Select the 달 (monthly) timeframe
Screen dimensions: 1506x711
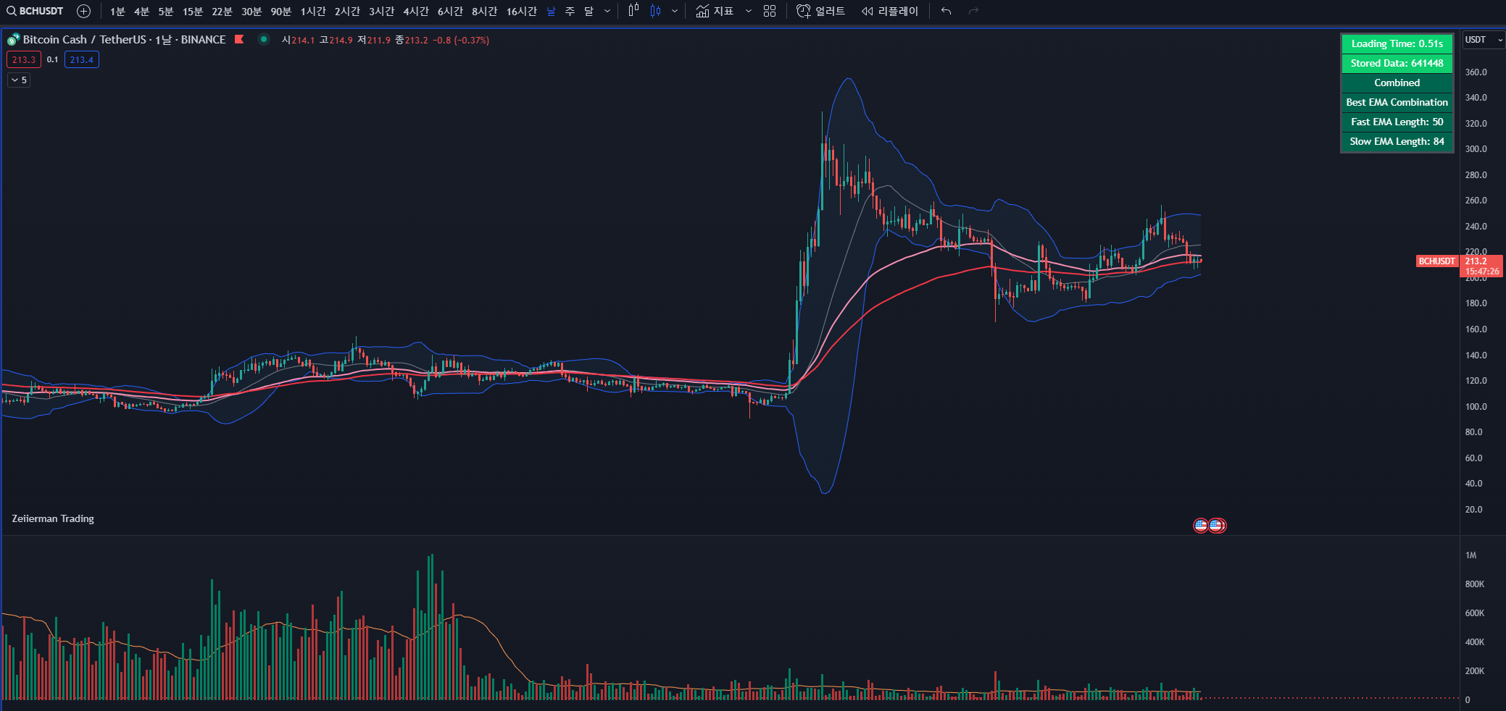click(x=589, y=11)
